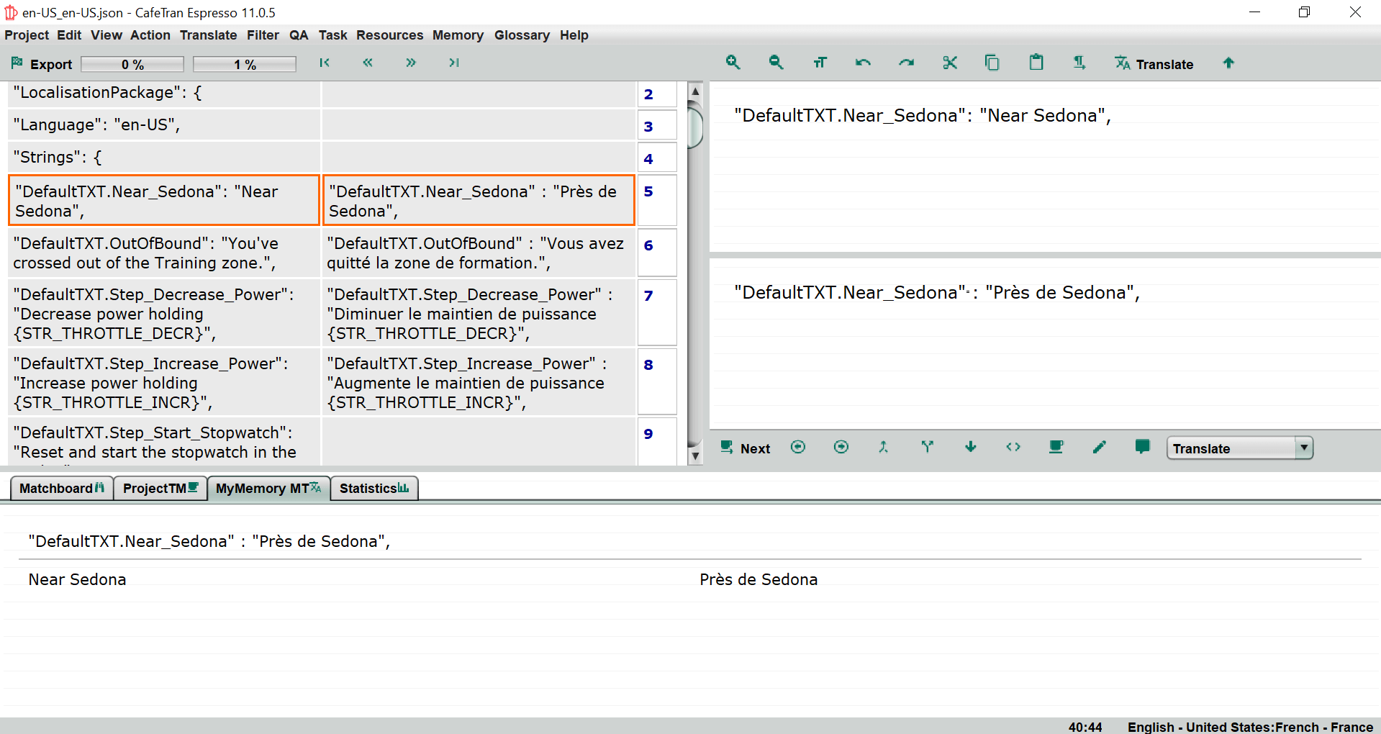
Task: Click the 0 % progress bar
Action: click(x=132, y=64)
